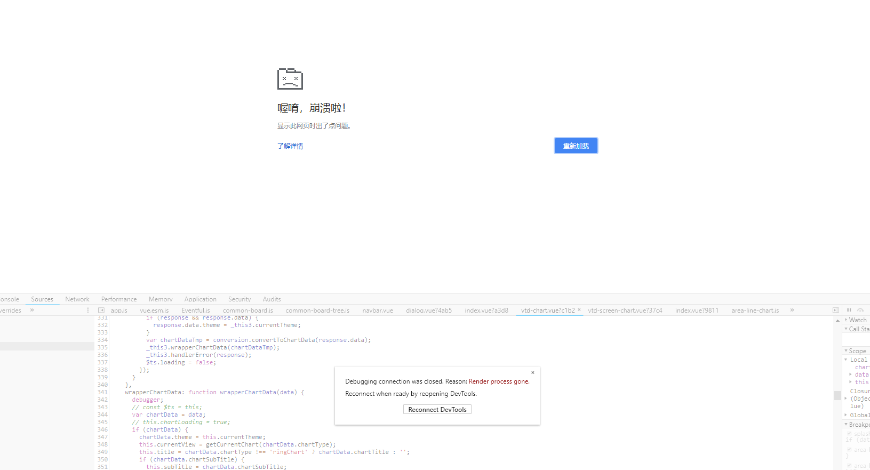Open the index.vue?a3d8 file tab
Image resolution: width=870 pixels, height=470 pixels.
[x=486, y=310]
